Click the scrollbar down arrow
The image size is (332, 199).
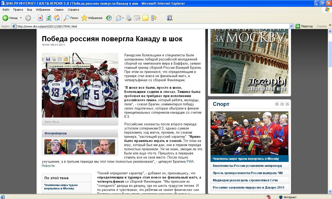click(x=330, y=191)
